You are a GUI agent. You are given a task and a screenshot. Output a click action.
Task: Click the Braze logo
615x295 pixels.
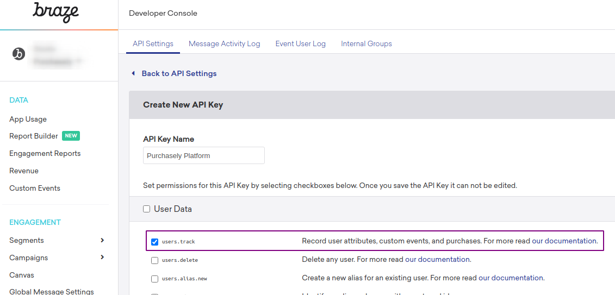55,12
